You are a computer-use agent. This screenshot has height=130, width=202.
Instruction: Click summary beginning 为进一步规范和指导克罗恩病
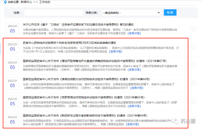click(100, 104)
